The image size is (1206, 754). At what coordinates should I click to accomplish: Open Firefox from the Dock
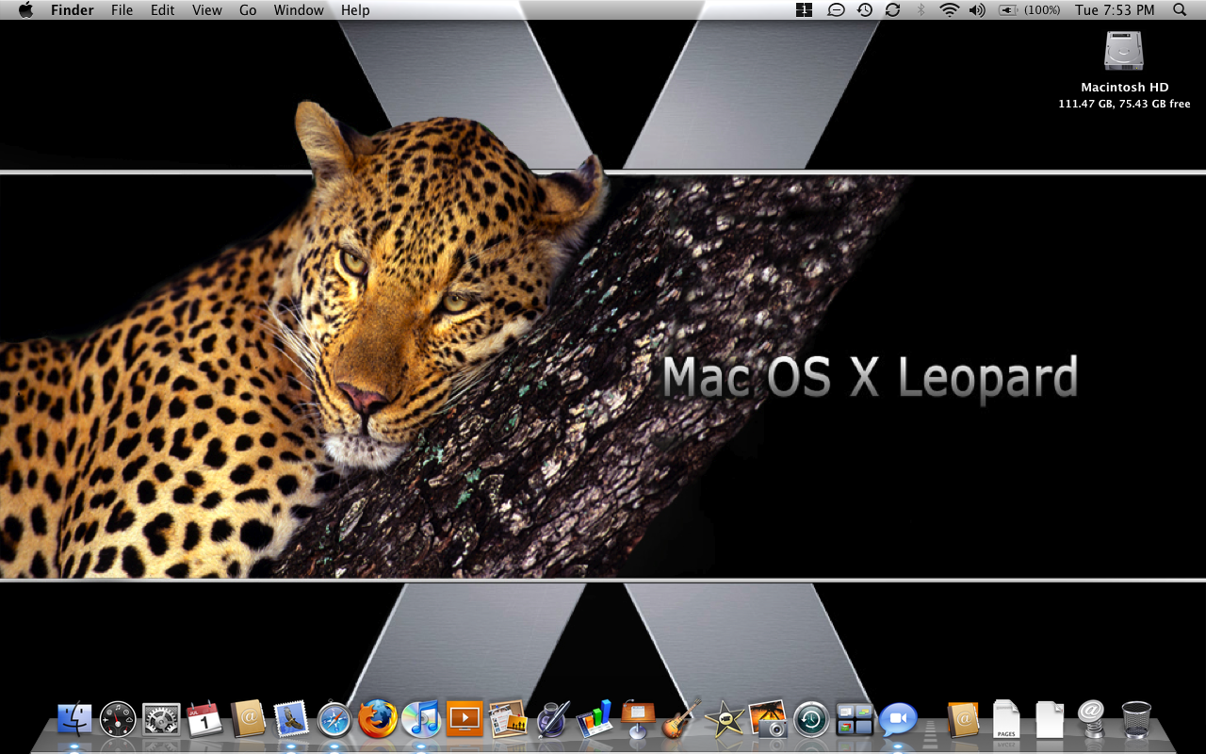click(x=378, y=719)
